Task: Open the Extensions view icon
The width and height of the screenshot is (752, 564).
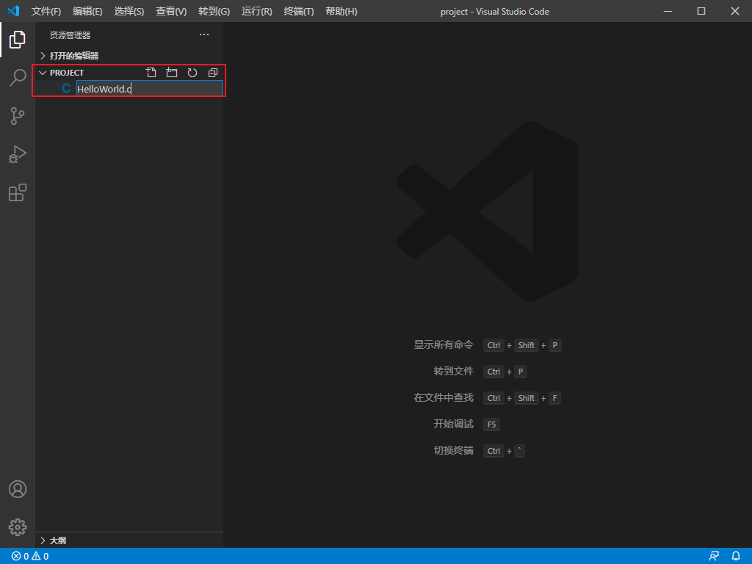Action: 18,192
